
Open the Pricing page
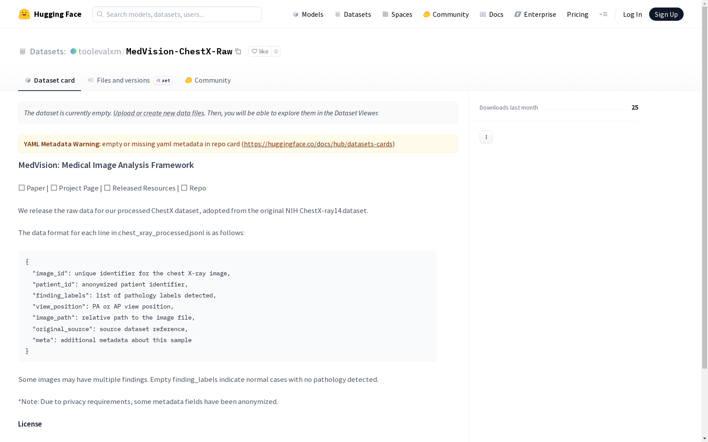(577, 14)
